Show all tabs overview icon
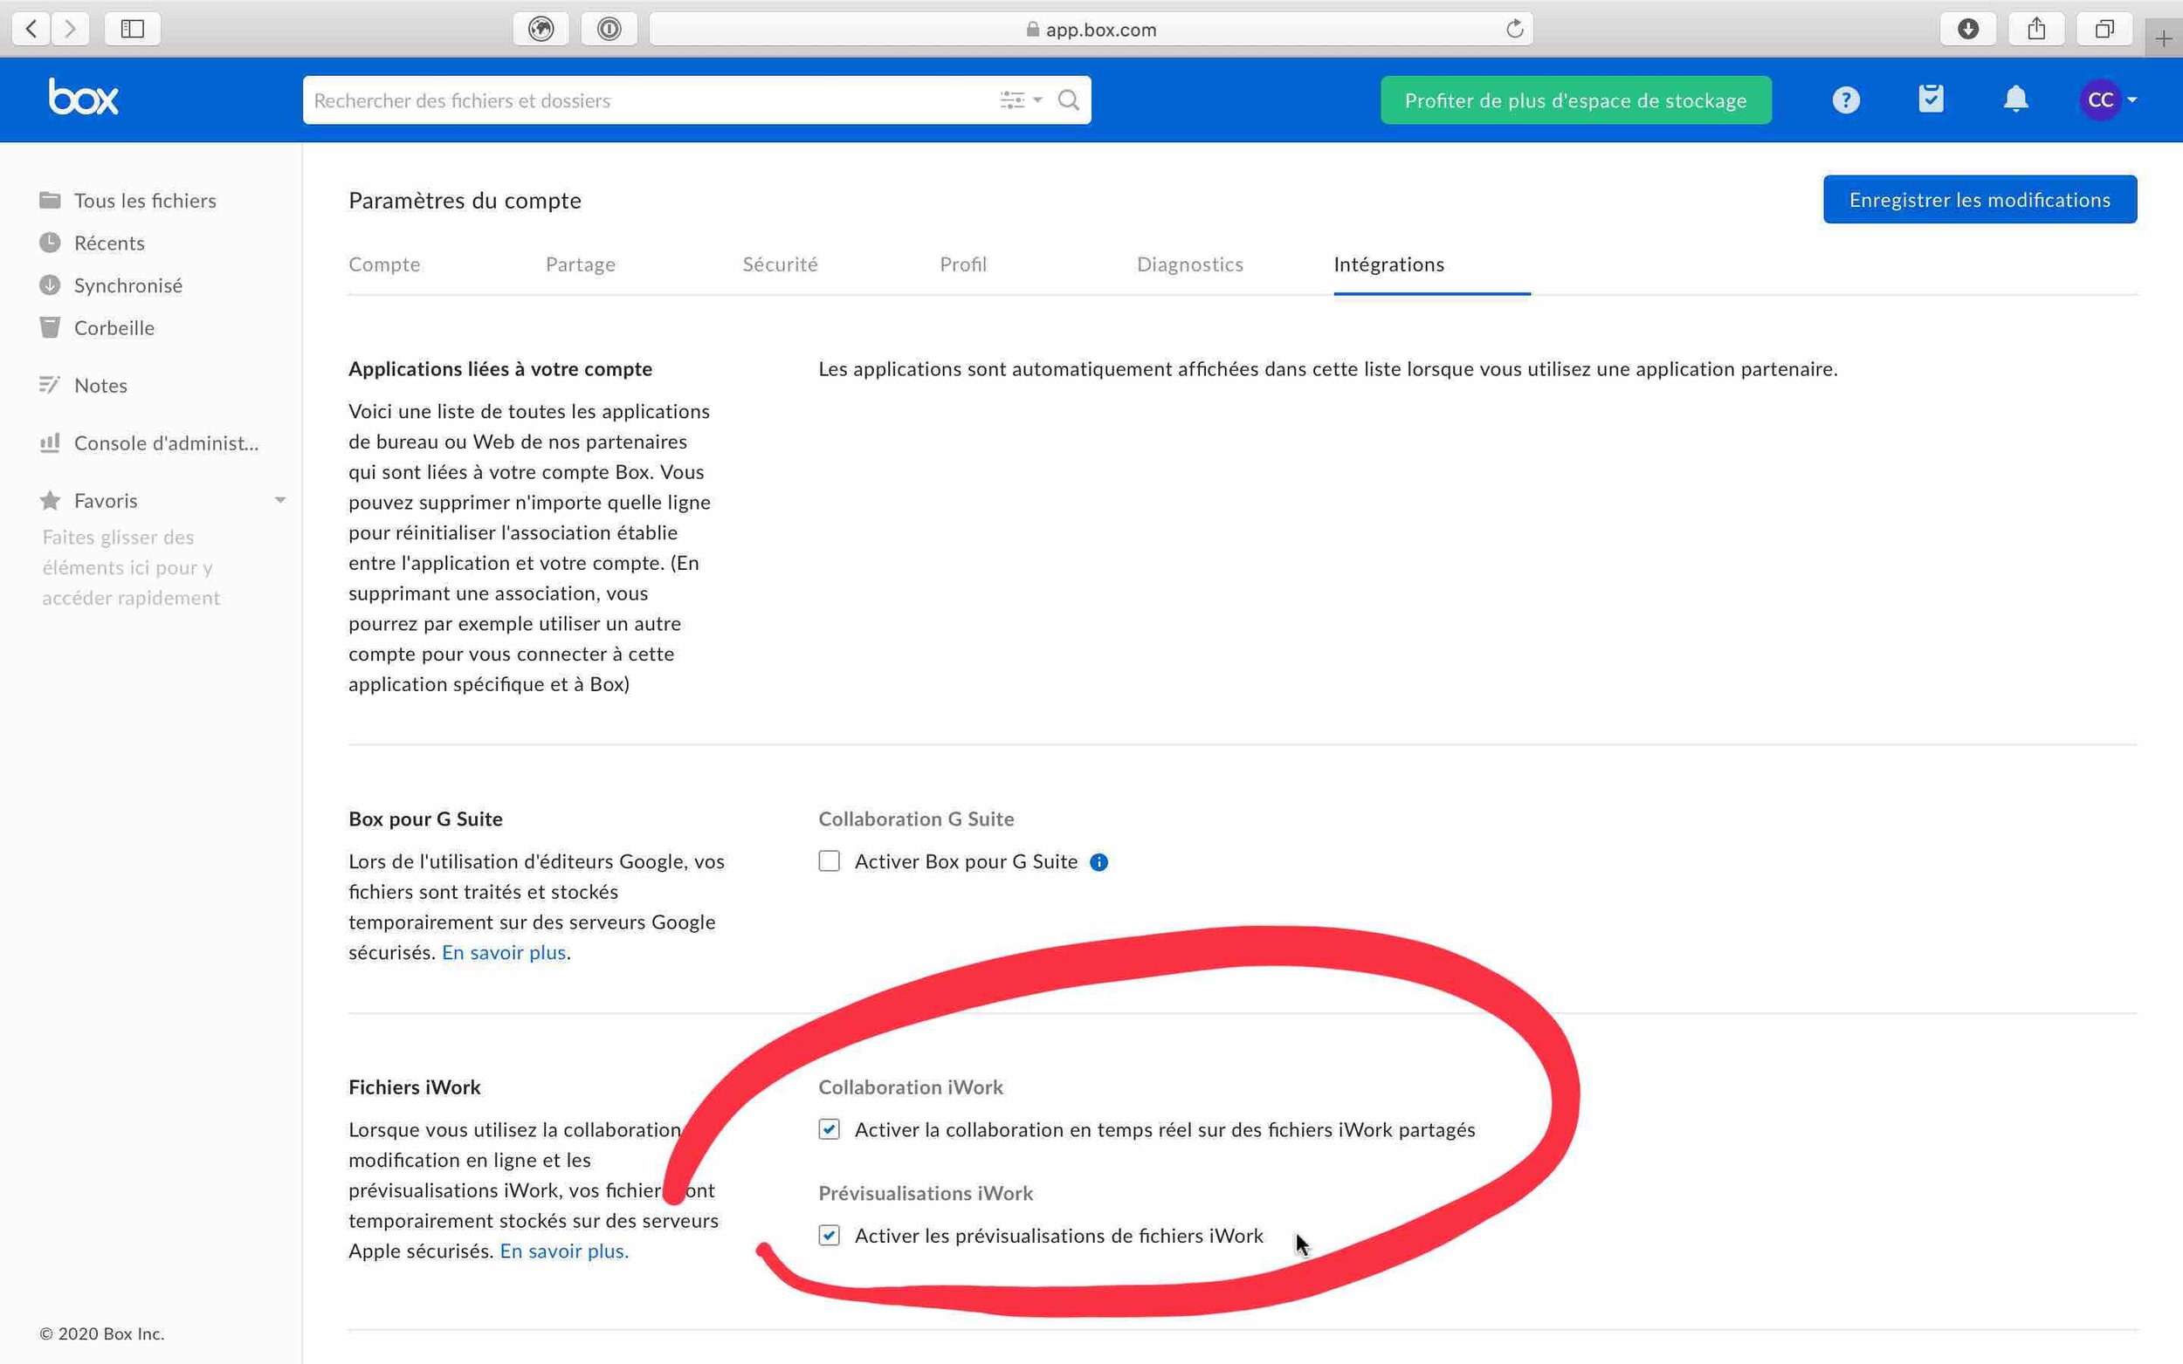Image resolution: width=2183 pixels, height=1364 pixels. point(2104,29)
